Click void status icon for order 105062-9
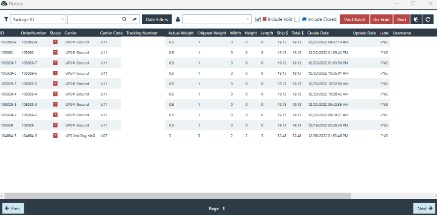The width and height of the screenshot is (437, 215). point(55,42)
